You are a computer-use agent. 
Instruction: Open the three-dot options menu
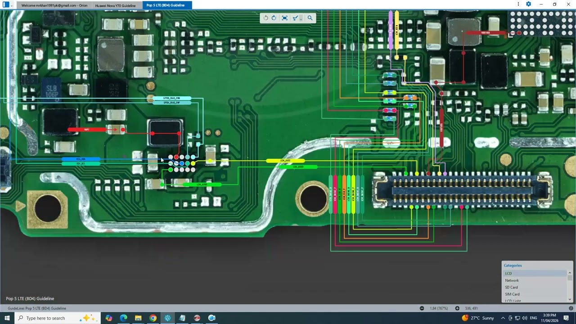pyautogui.click(x=518, y=4)
